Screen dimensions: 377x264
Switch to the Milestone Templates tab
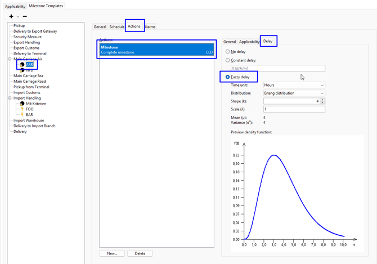coord(46,6)
